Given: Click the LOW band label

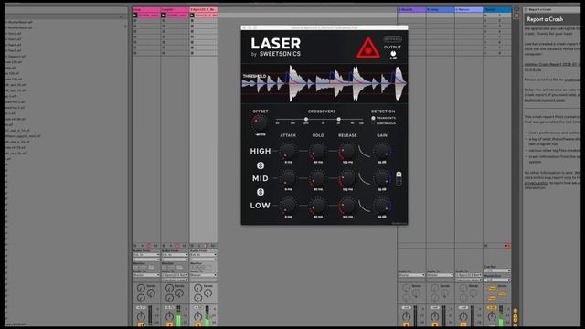Looking at the screenshot, I should [260, 206].
